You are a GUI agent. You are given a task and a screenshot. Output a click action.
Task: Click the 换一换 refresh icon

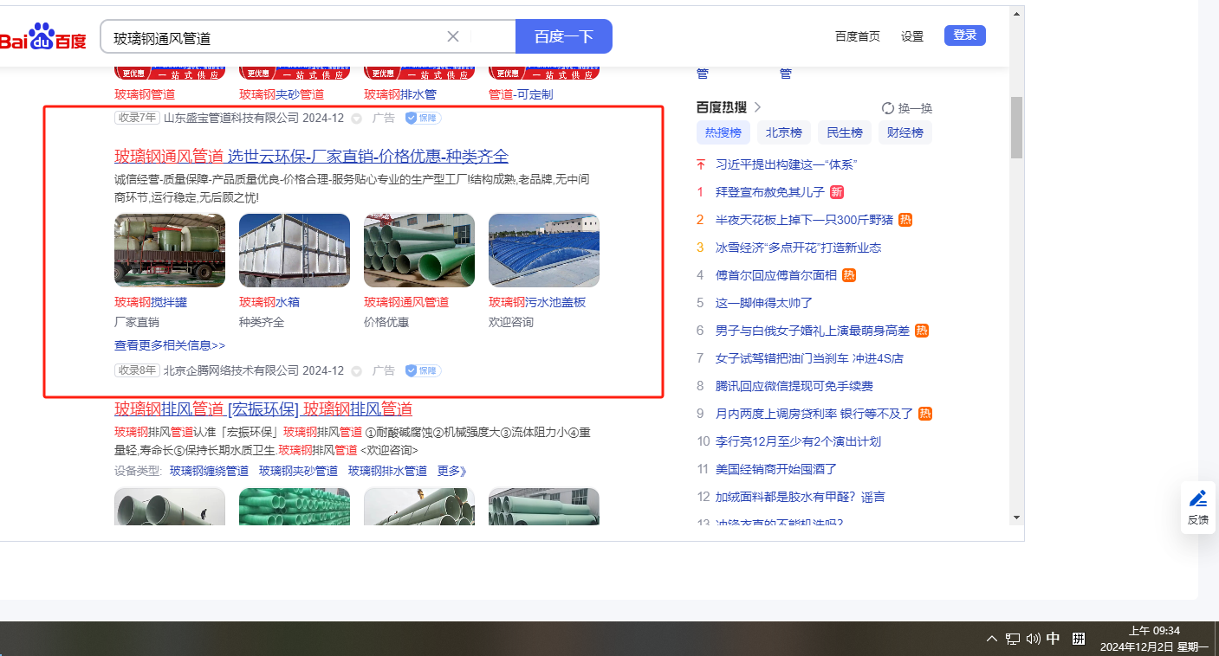point(888,108)
